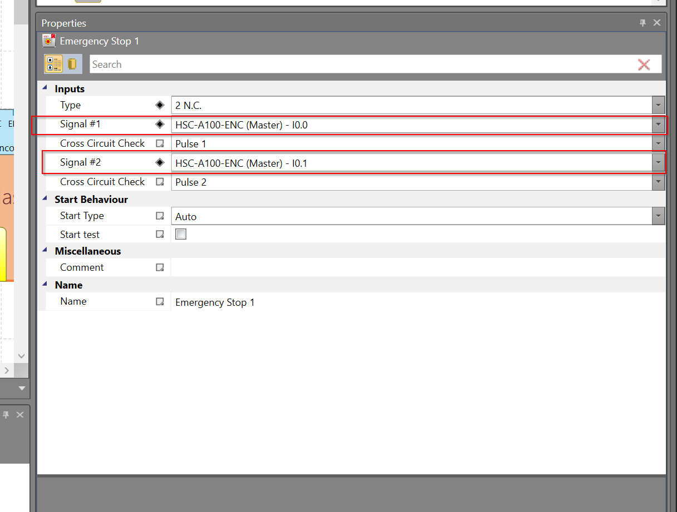Click the square marker beside Pulse 2 row
Image resolution: width=677 pixels, height=512 pixels.
pyautogui.click(x=160, y=182)
